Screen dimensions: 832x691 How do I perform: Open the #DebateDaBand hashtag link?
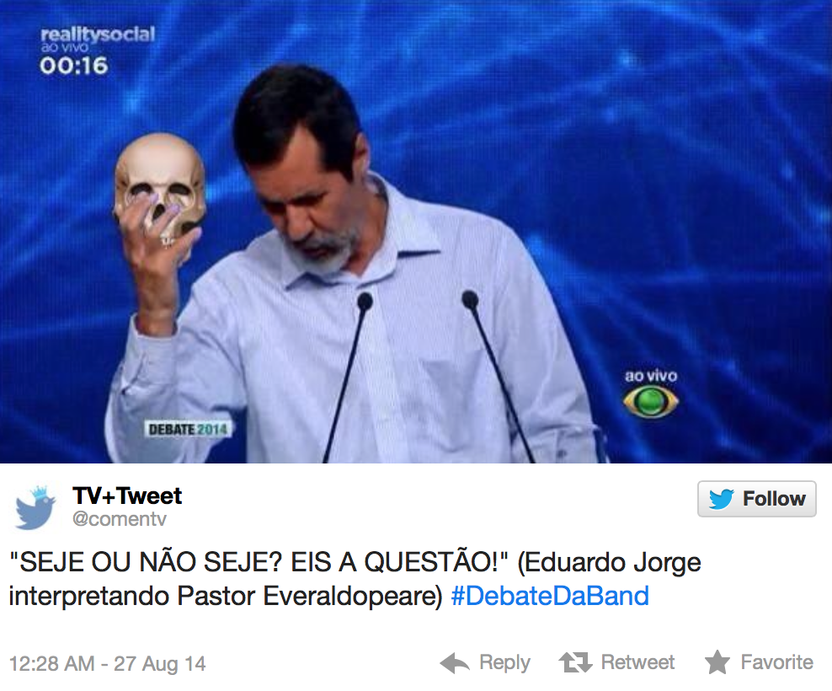point(550,596)
